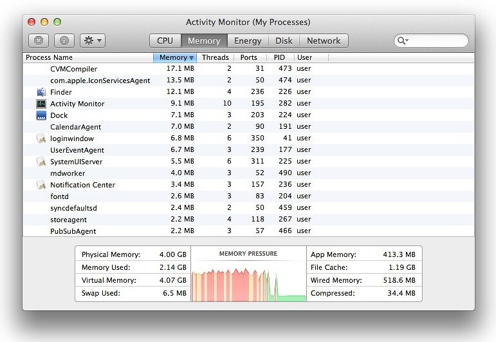Click the yellow minimize window button
The height and width of the screenshot is (342, 496).
[44, 22]
